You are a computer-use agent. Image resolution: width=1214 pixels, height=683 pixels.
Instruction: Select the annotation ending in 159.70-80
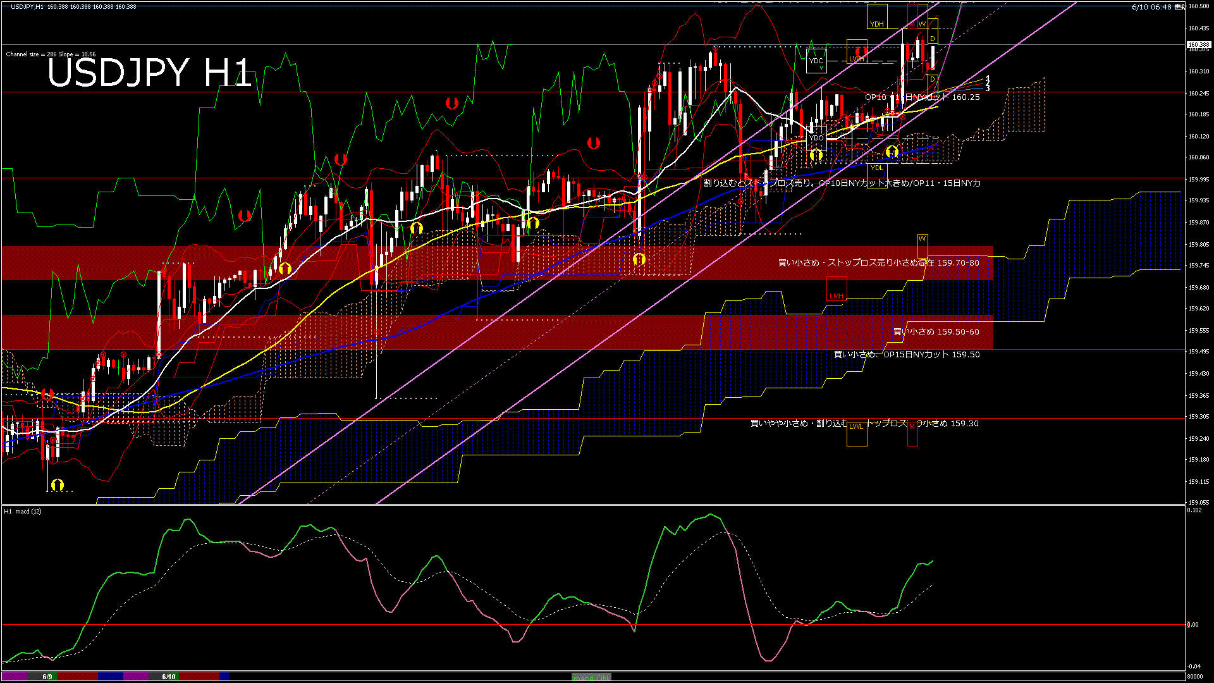(878, 262)
